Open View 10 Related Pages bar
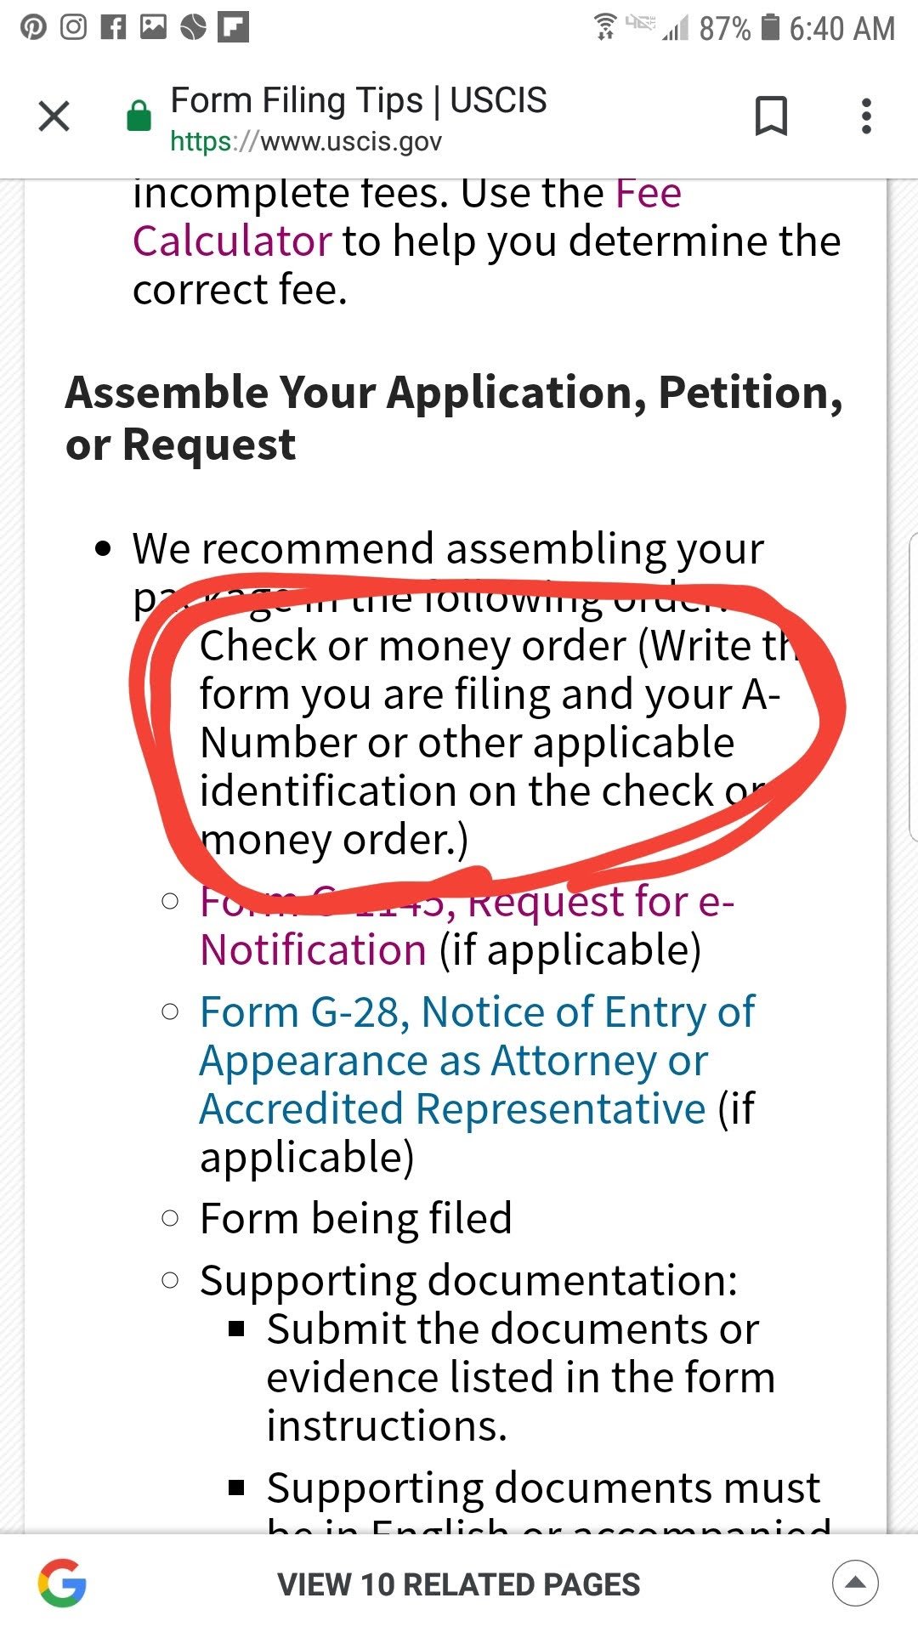Image resolution: width=918 pixels, height=1632 pixels. 459,1583
